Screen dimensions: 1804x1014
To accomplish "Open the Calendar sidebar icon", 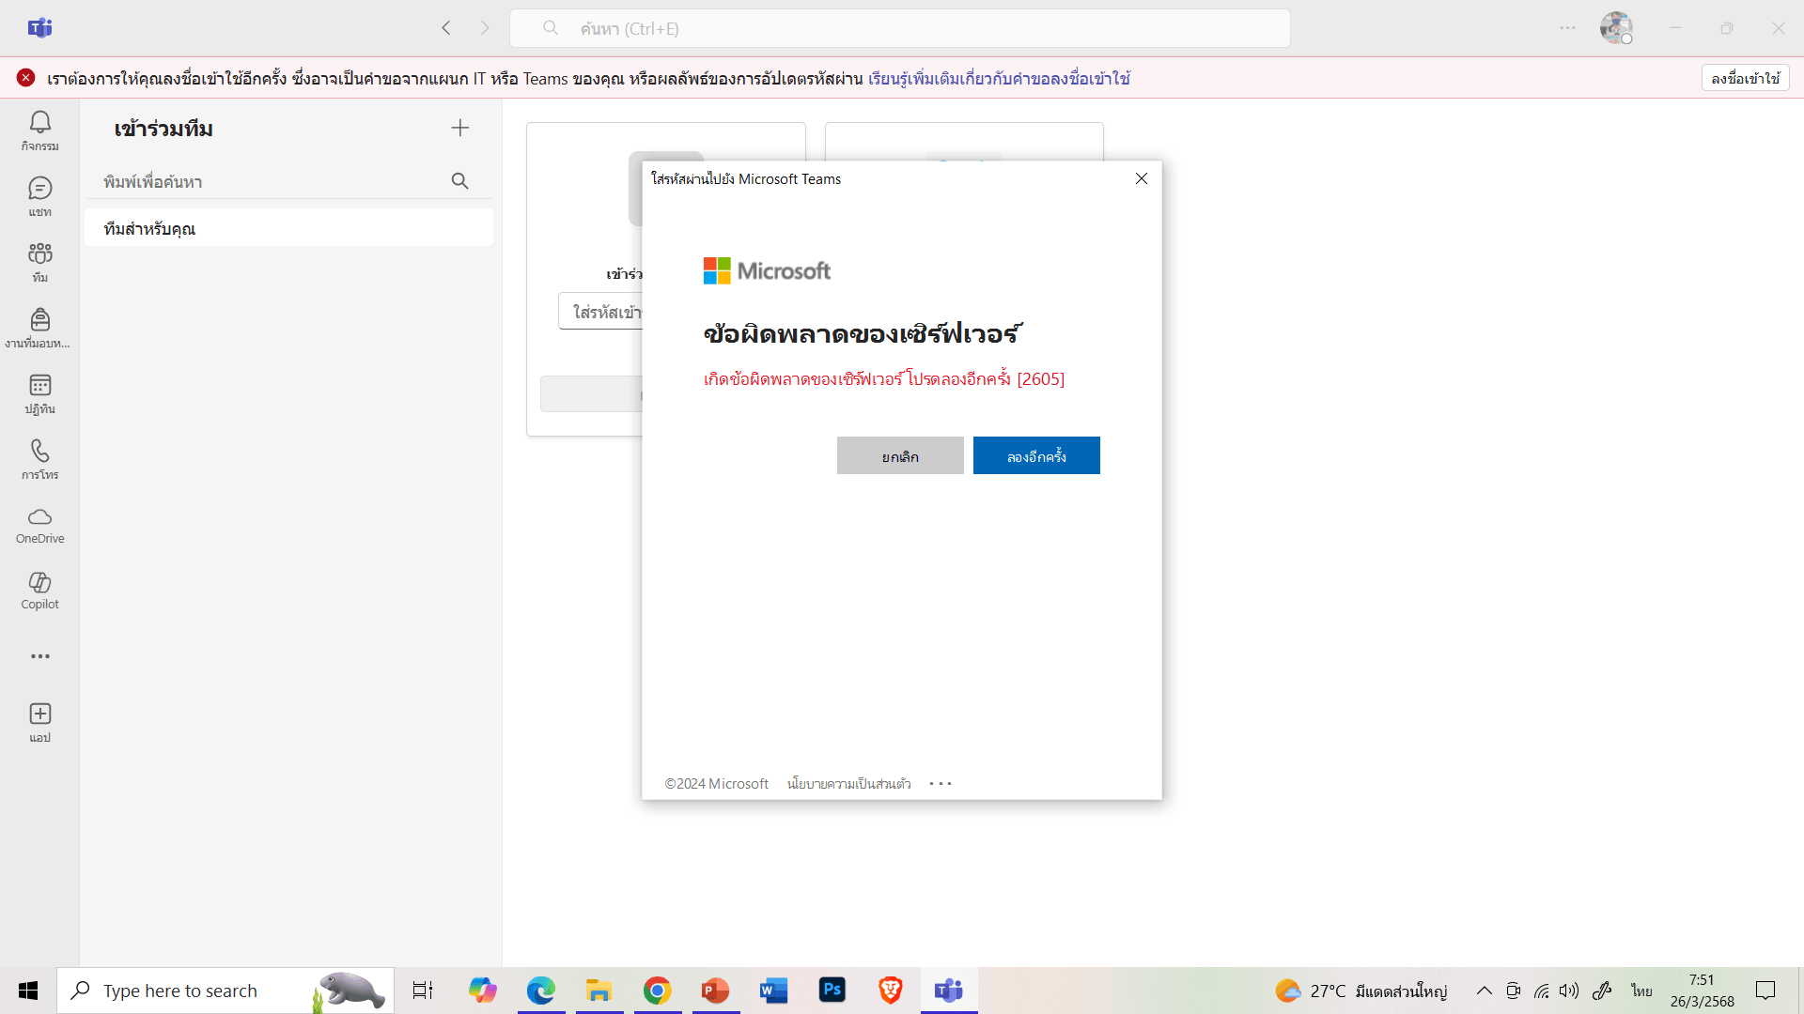I will [x=39, y=392].
